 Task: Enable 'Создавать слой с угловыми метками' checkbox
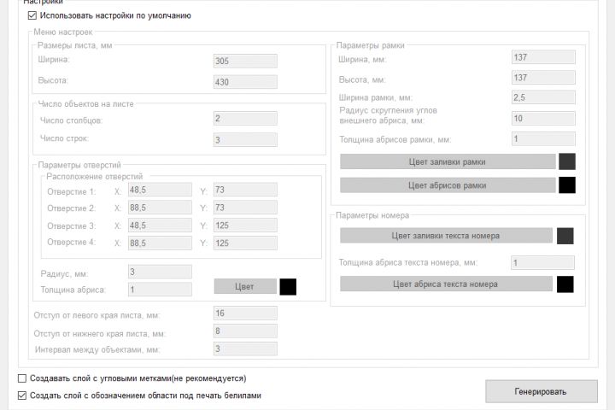pos(22,378)
